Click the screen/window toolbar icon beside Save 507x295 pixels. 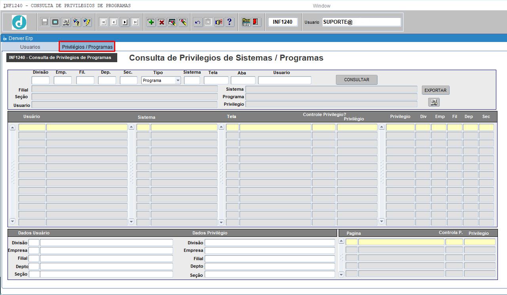55,22
